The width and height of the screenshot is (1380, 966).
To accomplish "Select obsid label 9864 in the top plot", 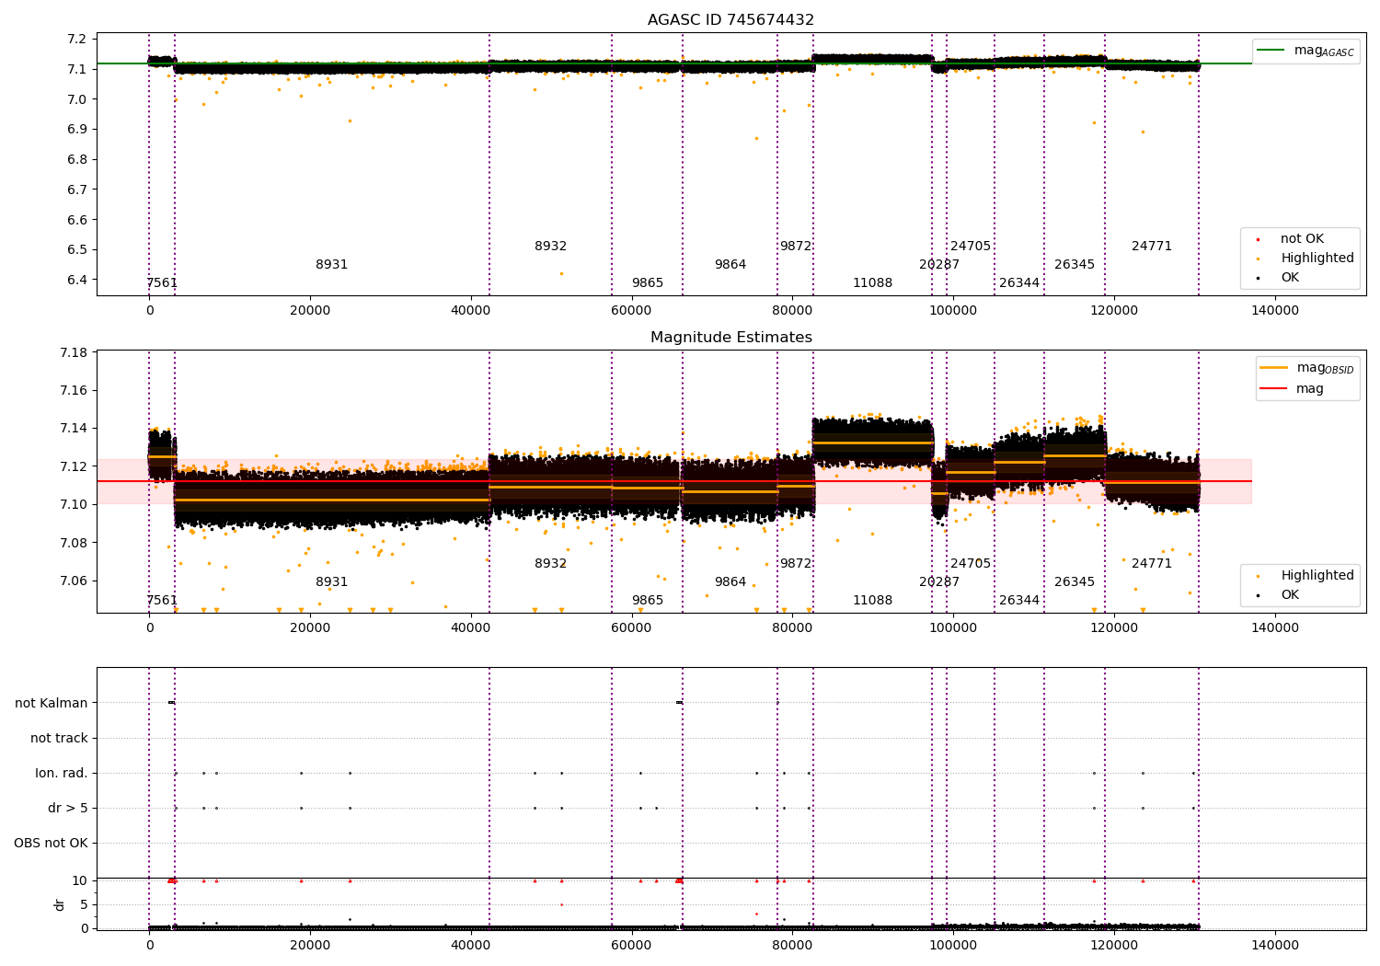I will [x=730, y=265].
